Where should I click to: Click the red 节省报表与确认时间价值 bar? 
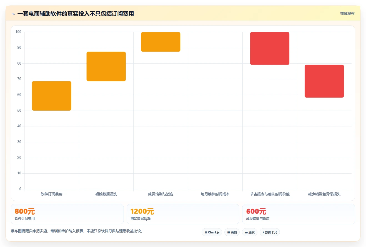coord(270,49)
